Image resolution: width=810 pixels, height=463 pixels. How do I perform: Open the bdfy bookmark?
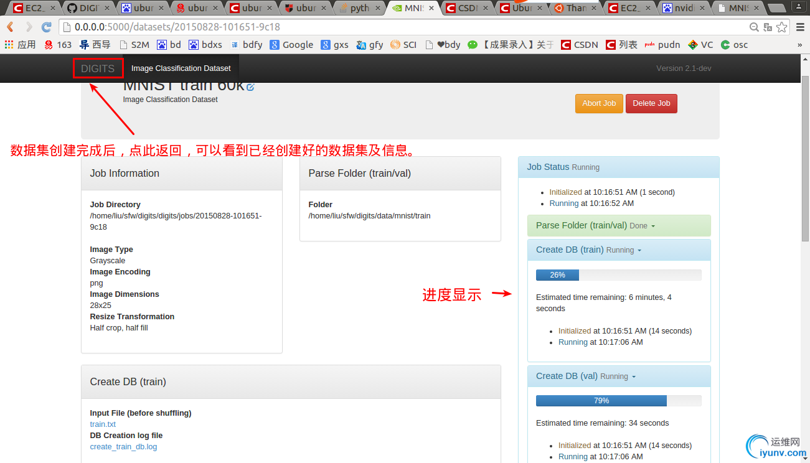coord(246,45)
